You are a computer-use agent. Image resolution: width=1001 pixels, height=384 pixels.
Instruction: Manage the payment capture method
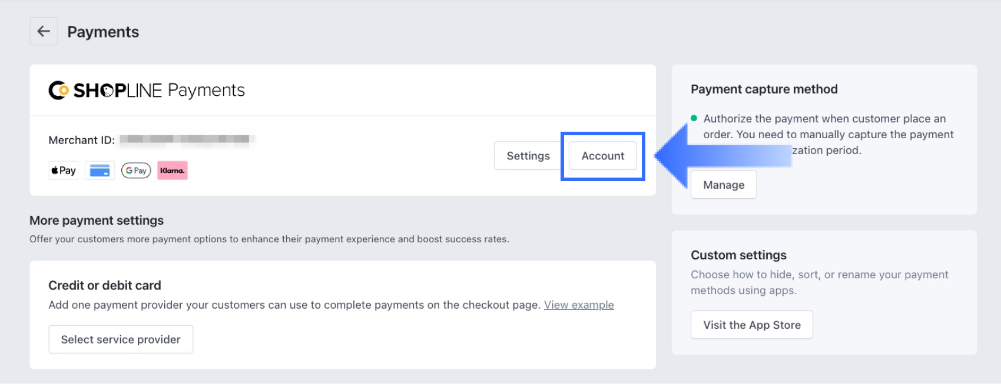[x=724, y=185]
